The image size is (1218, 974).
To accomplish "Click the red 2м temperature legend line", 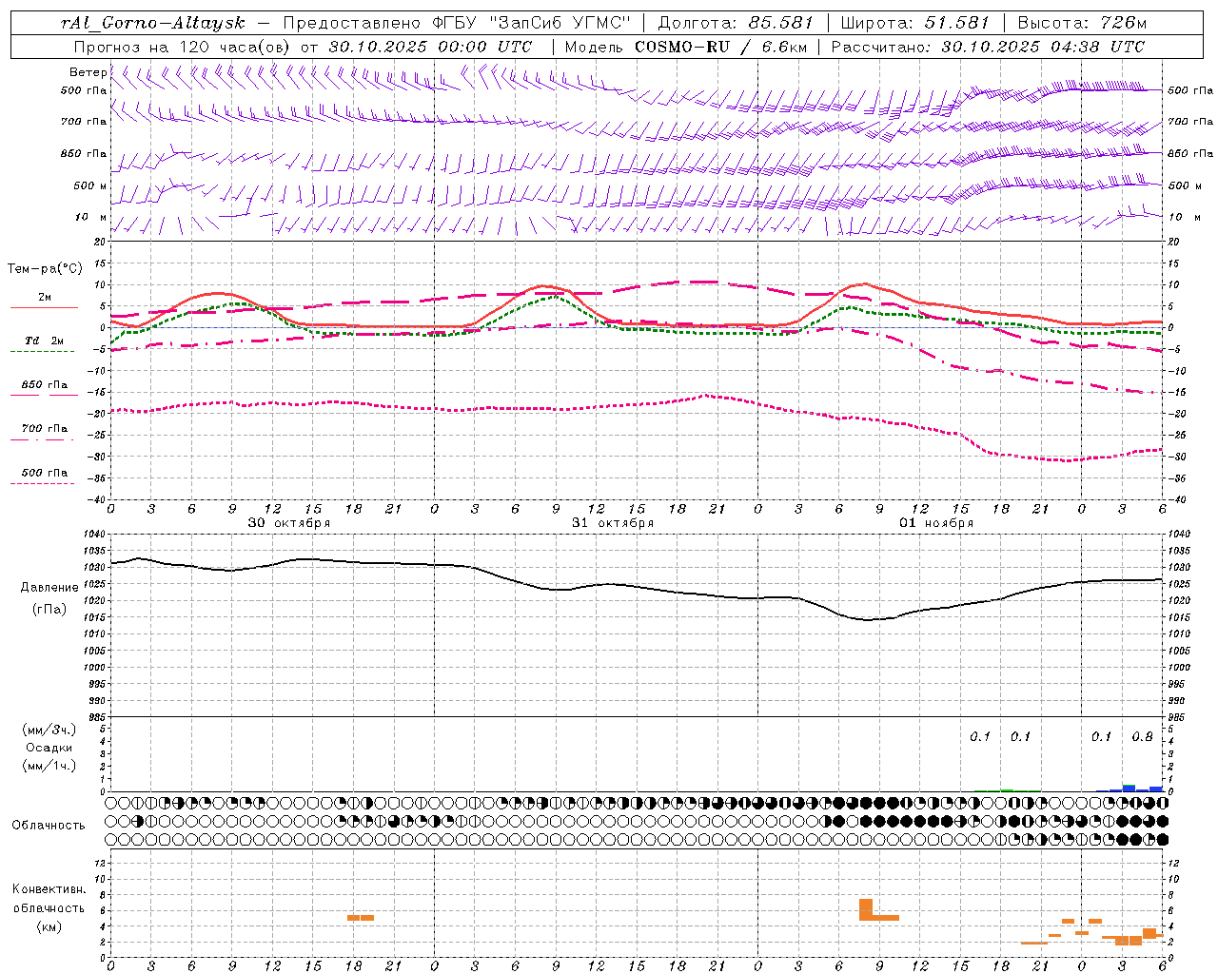I will 44,307.
